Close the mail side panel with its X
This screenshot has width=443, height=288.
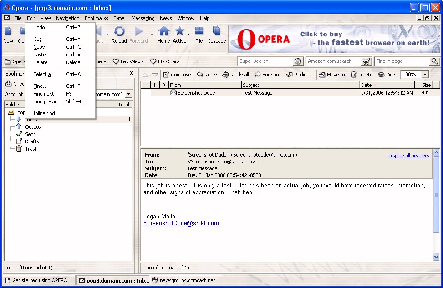[x=132, y=73]
